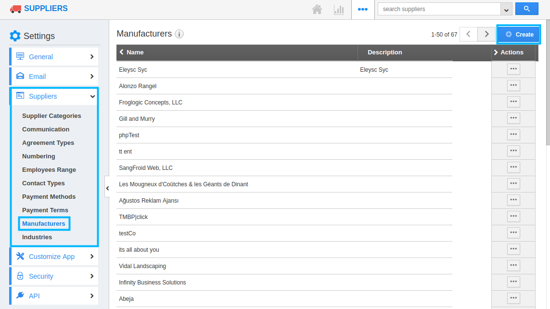The width and height of the screenshot is (550, 309).
Task: Create a new manufacturer
Action: (519, 34)
